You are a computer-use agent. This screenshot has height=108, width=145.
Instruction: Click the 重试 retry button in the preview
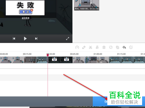coord(26,12)
